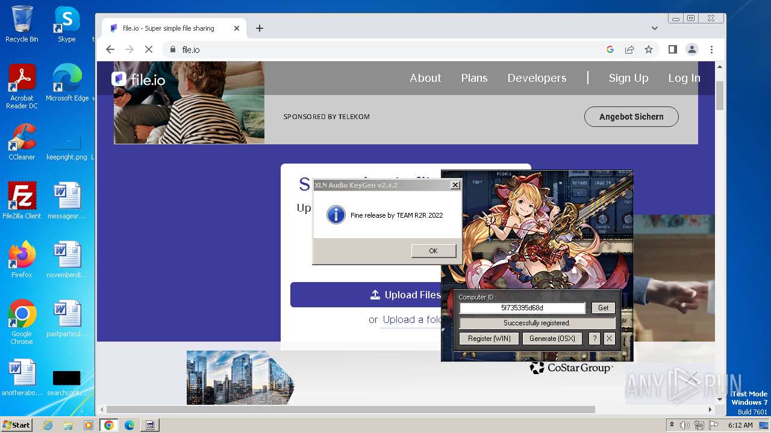Click the page horizontal scrollbar
Viewport: 771px width, 433px height.
[x=351, y=410]
